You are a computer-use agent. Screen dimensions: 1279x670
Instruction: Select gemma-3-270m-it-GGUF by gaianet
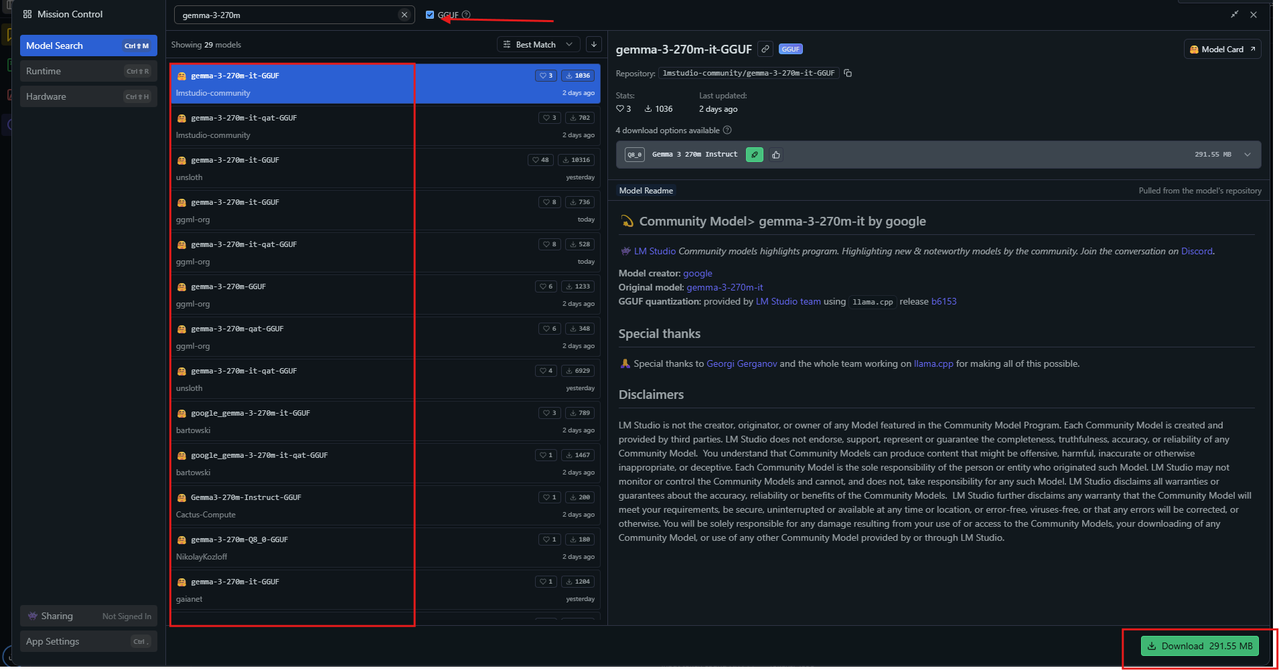coord(385,590)
